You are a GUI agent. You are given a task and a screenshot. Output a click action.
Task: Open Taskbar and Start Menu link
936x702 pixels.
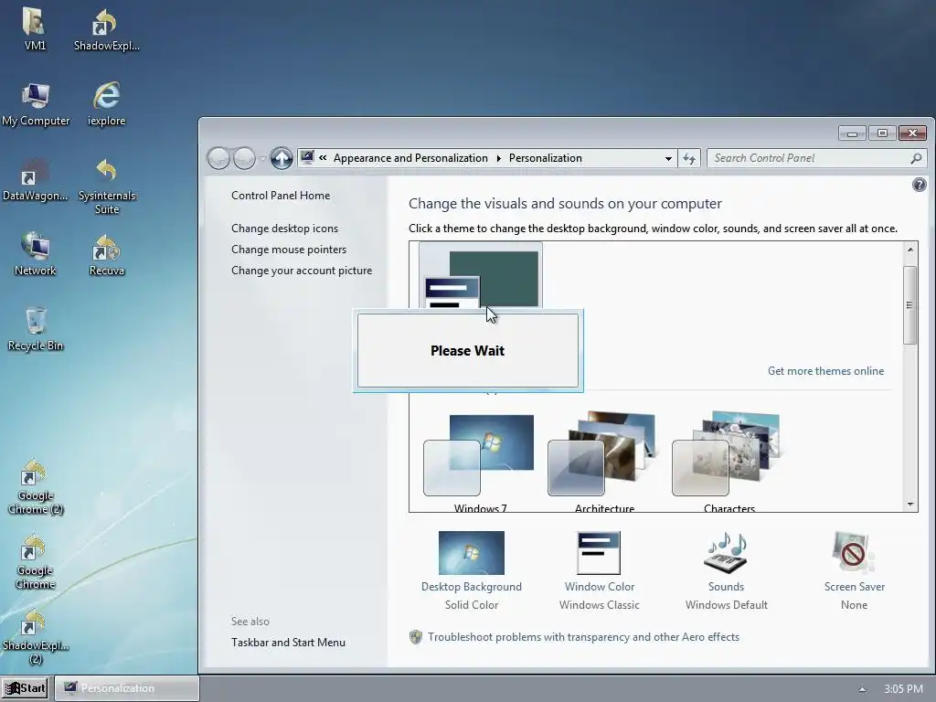click(288, 643)
